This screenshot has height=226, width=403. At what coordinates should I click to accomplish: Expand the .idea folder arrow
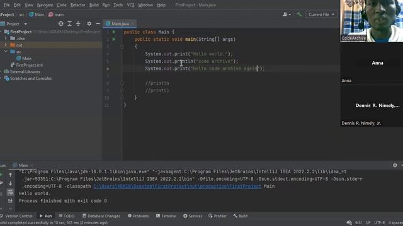pos(6,38)
